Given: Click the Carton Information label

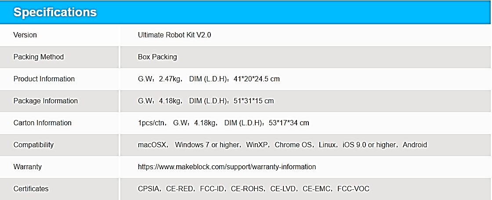Looking at the screenshot, I should coord(43,123).
